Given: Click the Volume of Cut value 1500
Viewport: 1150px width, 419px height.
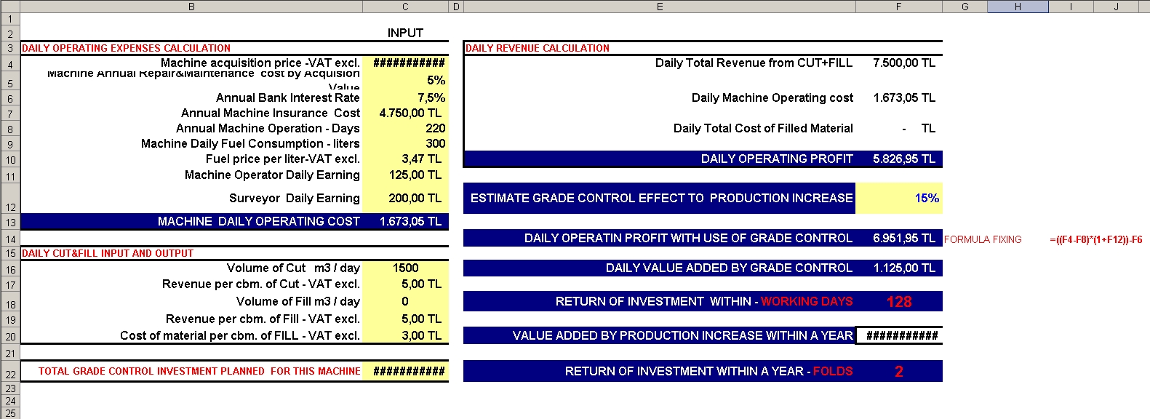Looking at the screenshot, I should (405, 268).
